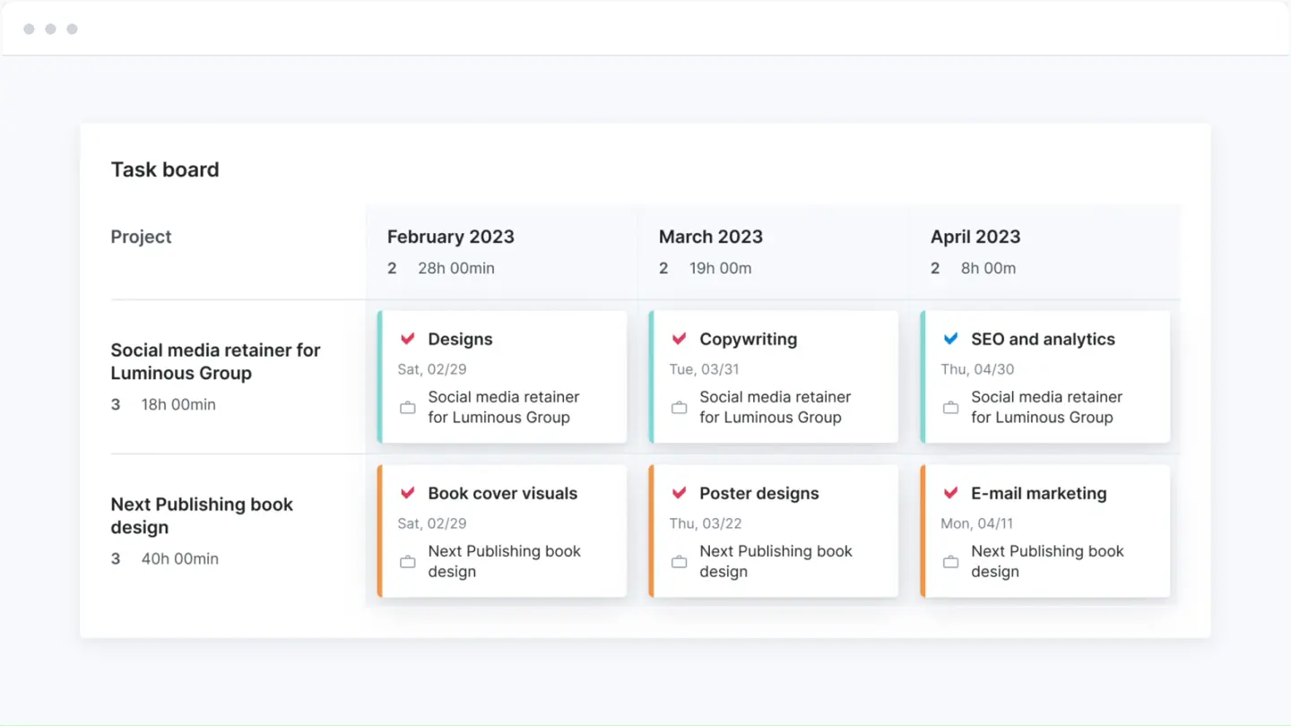Image resolution: width=1291 pixels, height=726 pixels.
Task: Expand the February 2023 column header
Action: pos(451,237)
